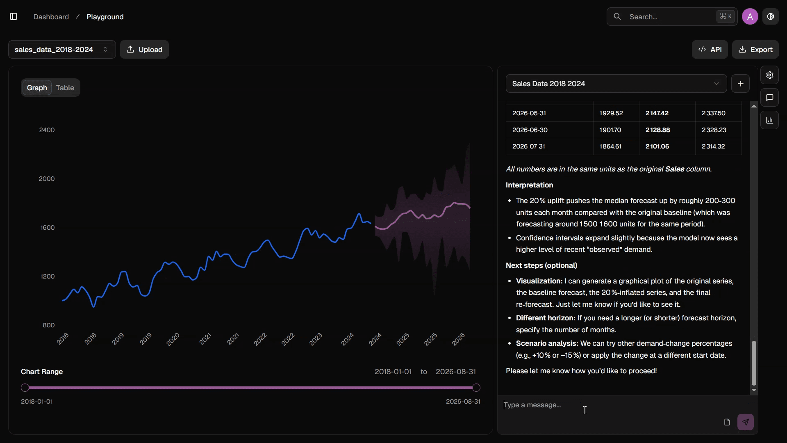
Task: Open the bar chart panel icon
Action: tap(770, 120)
